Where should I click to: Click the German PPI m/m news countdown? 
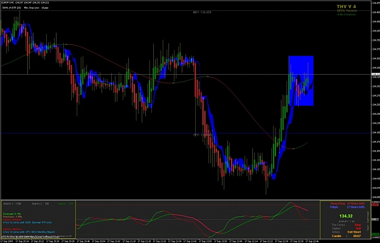click(x=27, y=222)
